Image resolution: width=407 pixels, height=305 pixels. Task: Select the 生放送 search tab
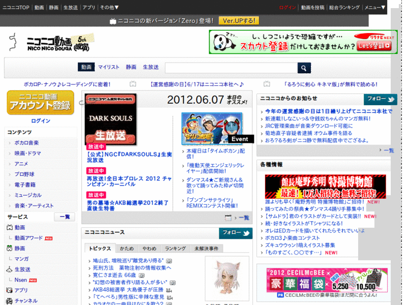coord(151,67)
